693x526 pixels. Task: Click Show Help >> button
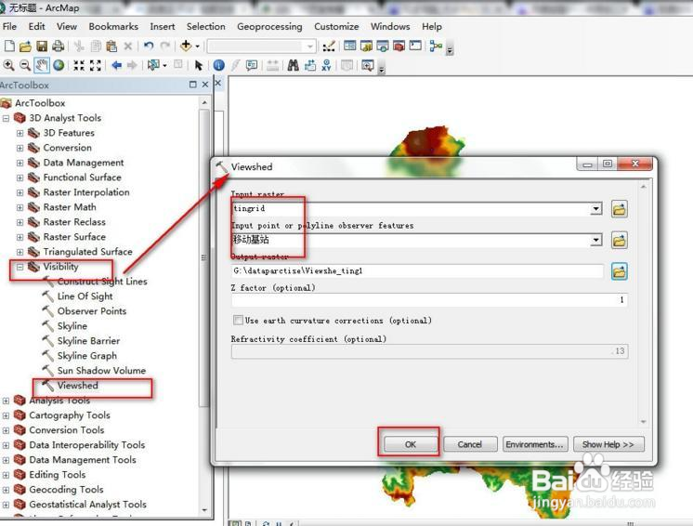pos(608,444)
